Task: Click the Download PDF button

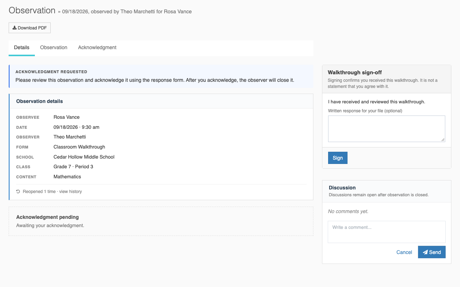Action: [29, 28]
